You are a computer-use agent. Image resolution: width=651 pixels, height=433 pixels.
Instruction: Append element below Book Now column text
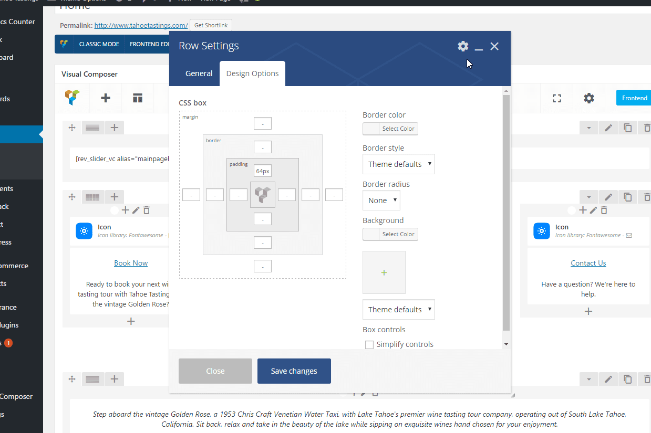[x=131, y=321]
